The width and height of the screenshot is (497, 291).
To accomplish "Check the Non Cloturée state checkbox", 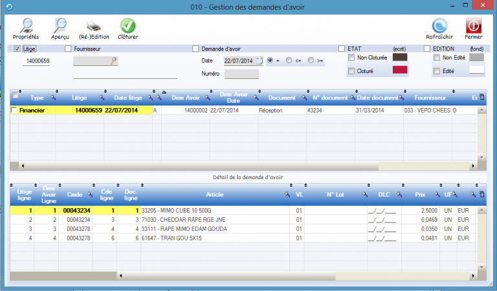I will click(351, 58).
